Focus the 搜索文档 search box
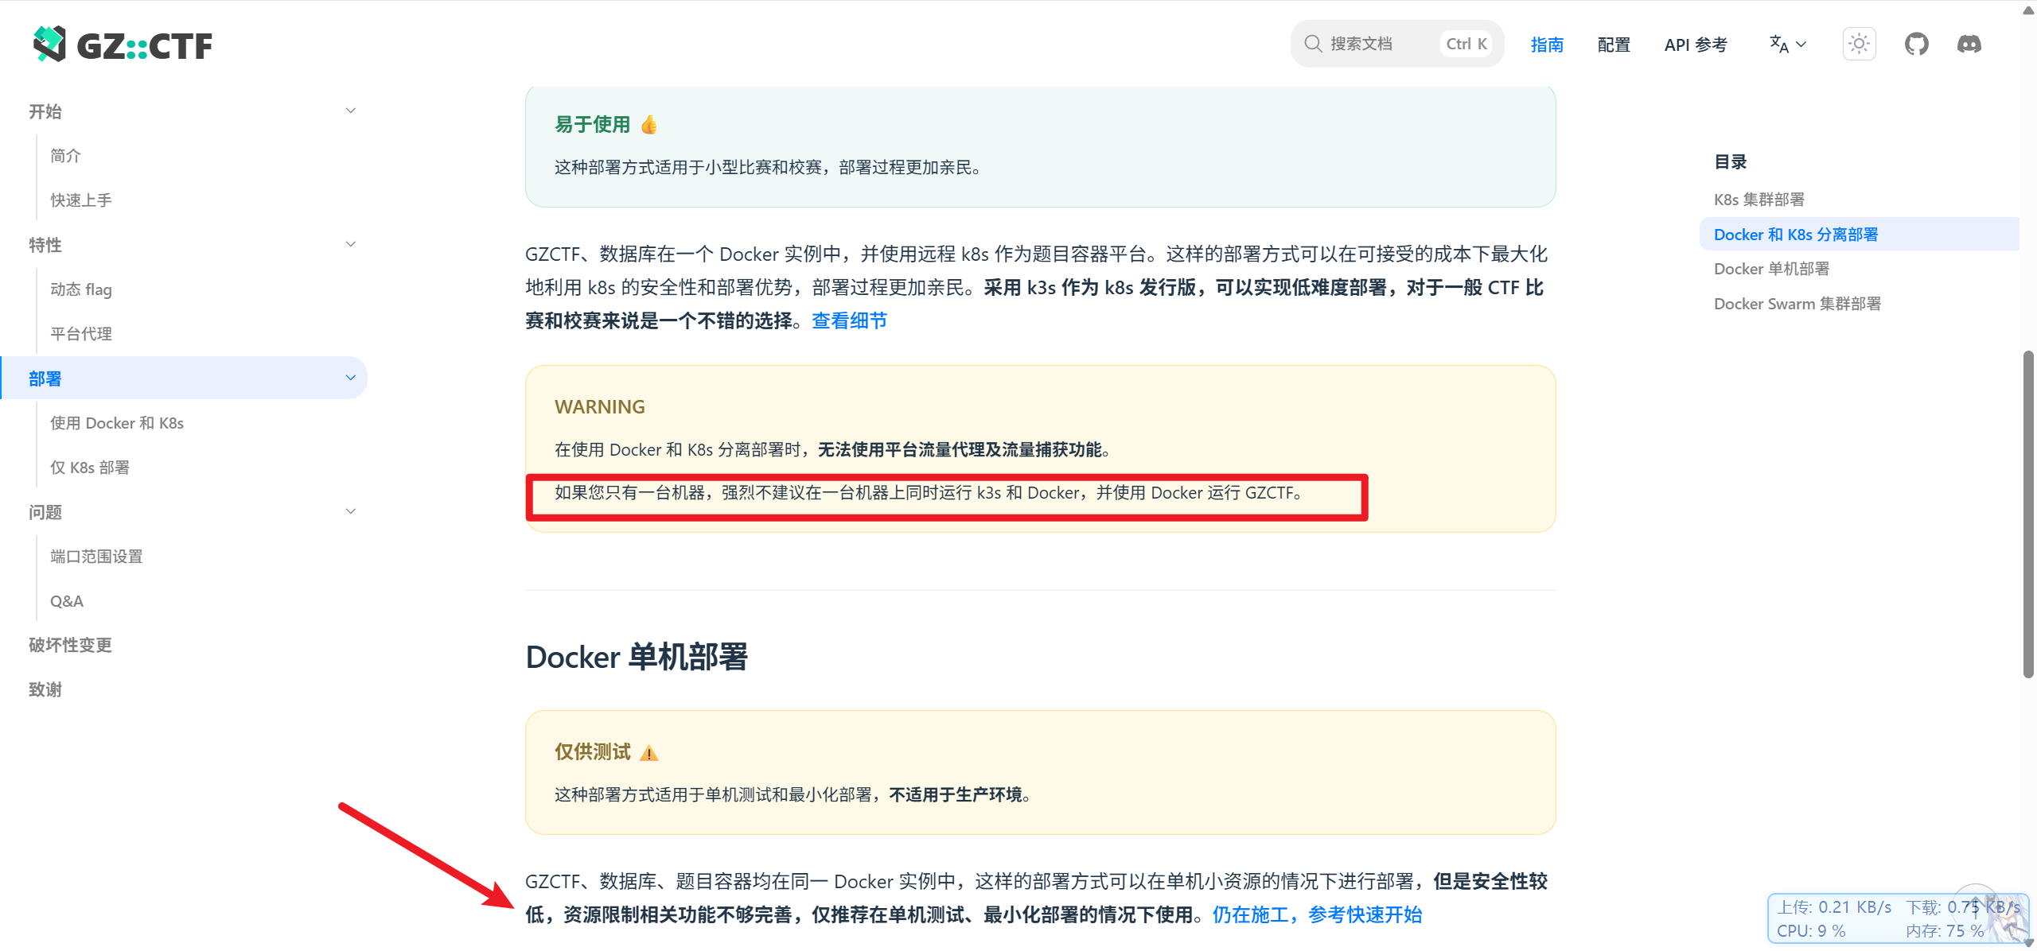 (1396, 44)
